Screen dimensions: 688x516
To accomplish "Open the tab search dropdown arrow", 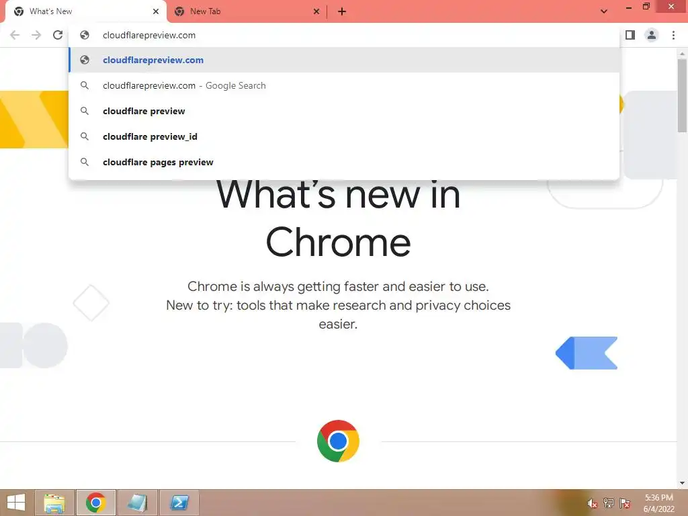I will point(604,11).
